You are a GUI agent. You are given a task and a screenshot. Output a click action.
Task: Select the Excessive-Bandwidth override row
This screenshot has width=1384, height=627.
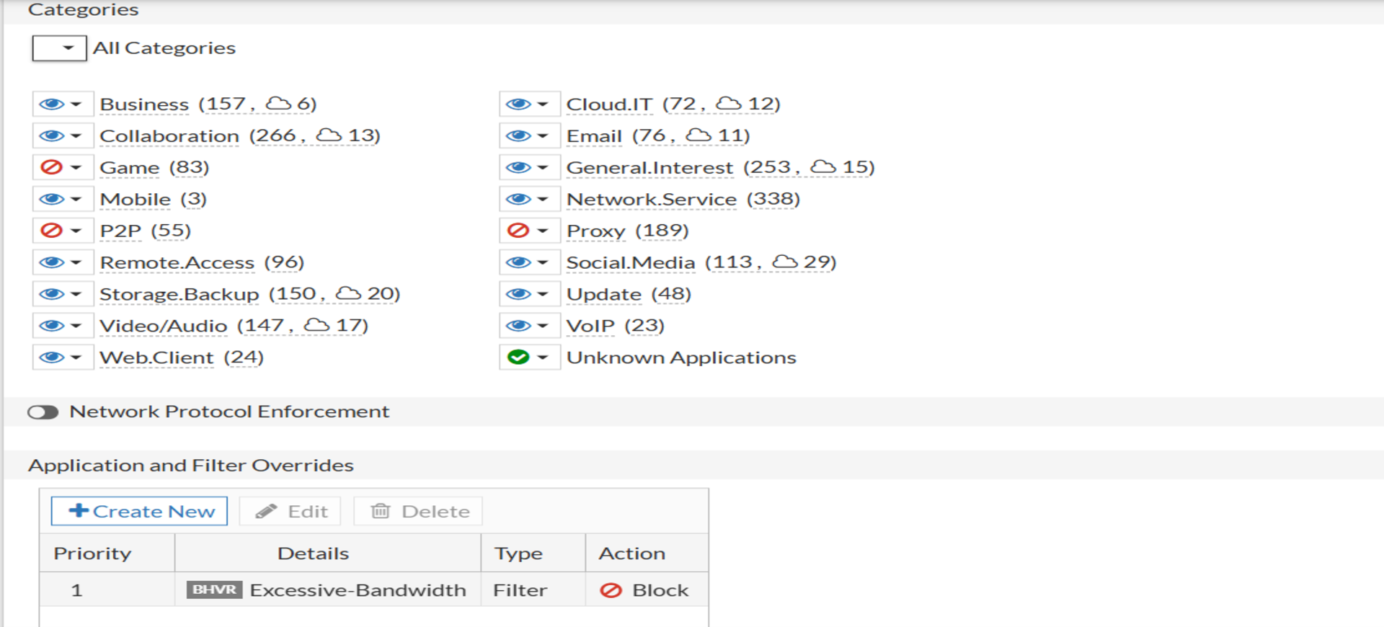(x=358, y=590)
